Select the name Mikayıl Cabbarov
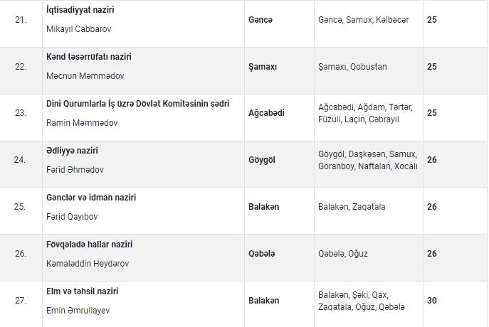Screen dimensions: 489x327 78,29
